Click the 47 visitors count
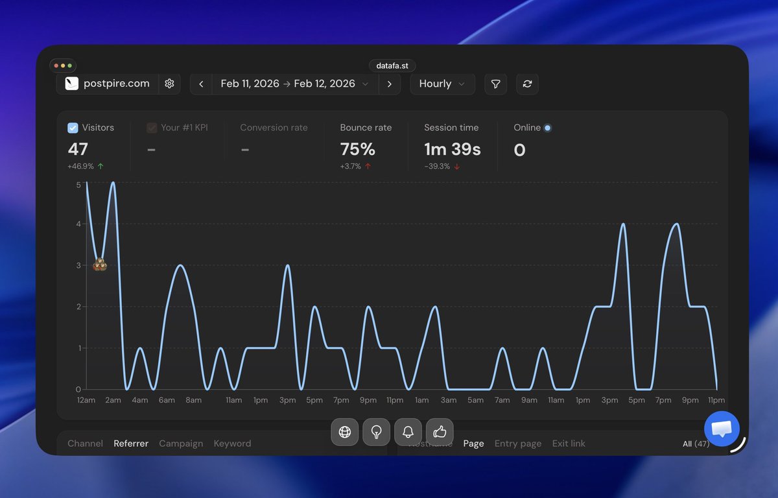Screen dimensions: 778x498 [78, 149]
